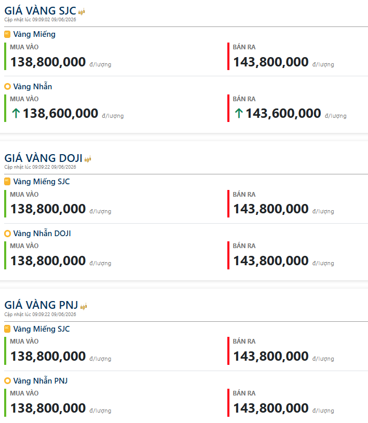Click the green up arrow beside 138,600,000

pos(16,113)
